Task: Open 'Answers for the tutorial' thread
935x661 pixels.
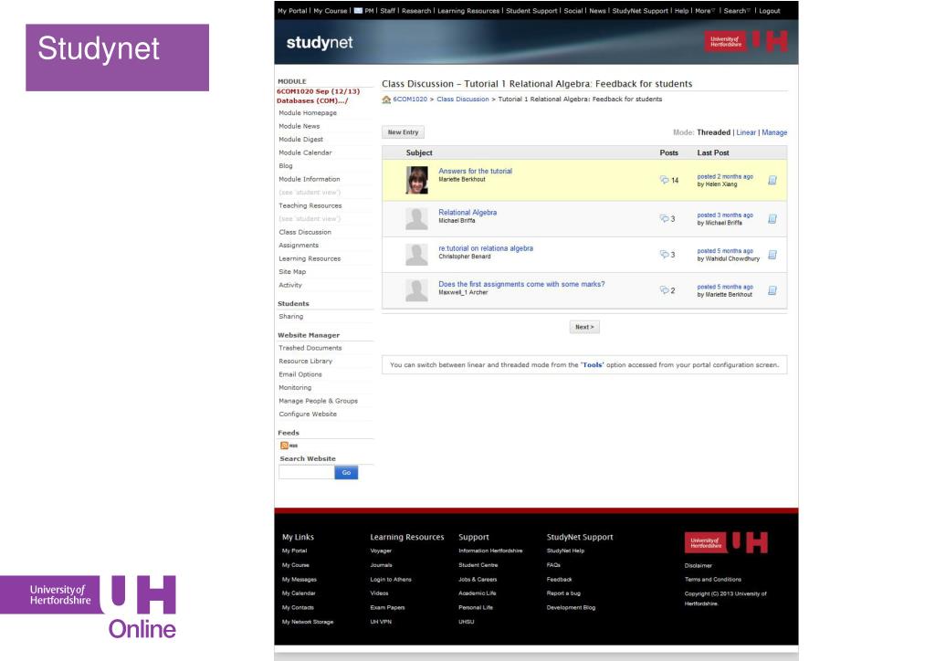Action: (x=475, y=171)
